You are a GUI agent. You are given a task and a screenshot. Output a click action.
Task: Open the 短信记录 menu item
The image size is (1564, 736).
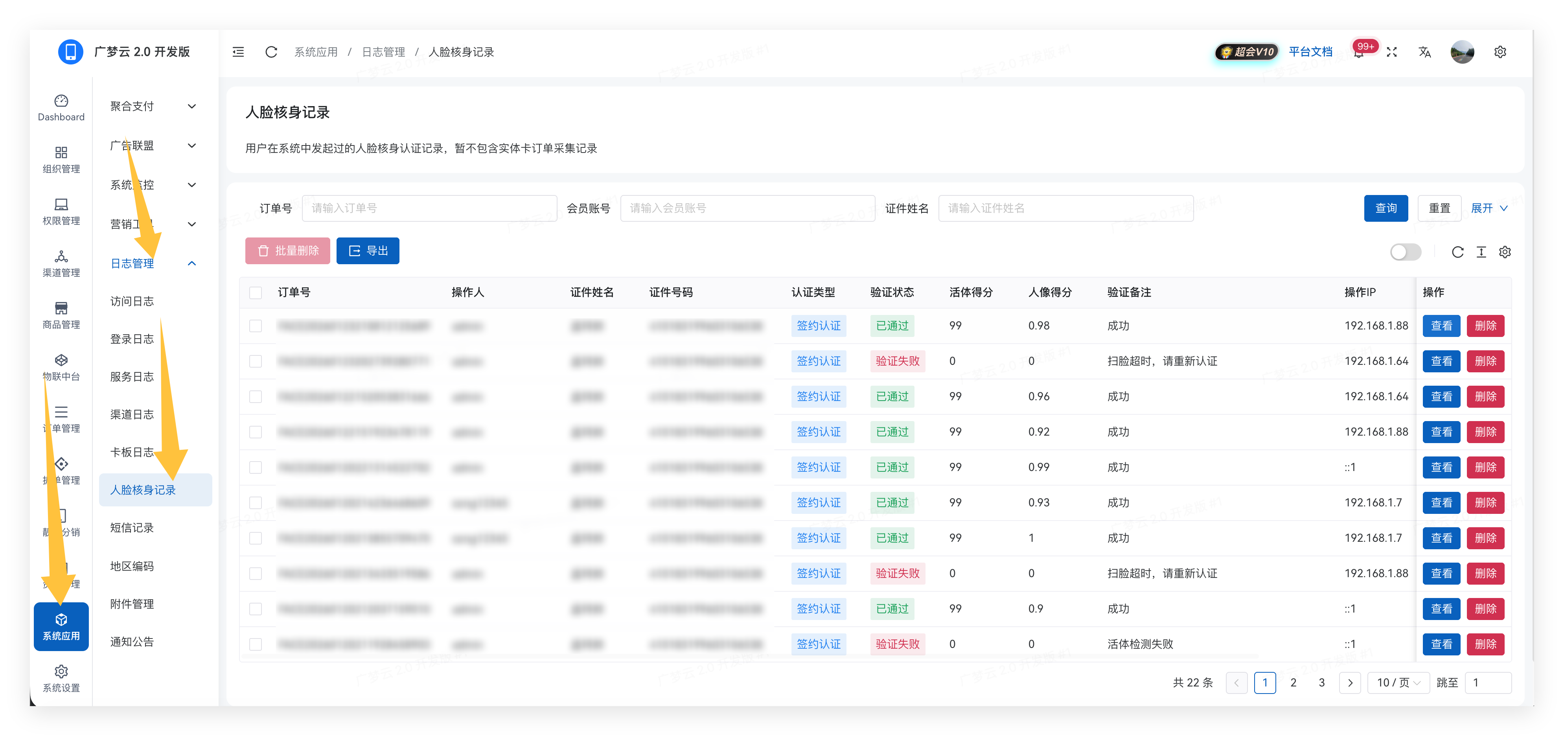[x=132, y=528]
